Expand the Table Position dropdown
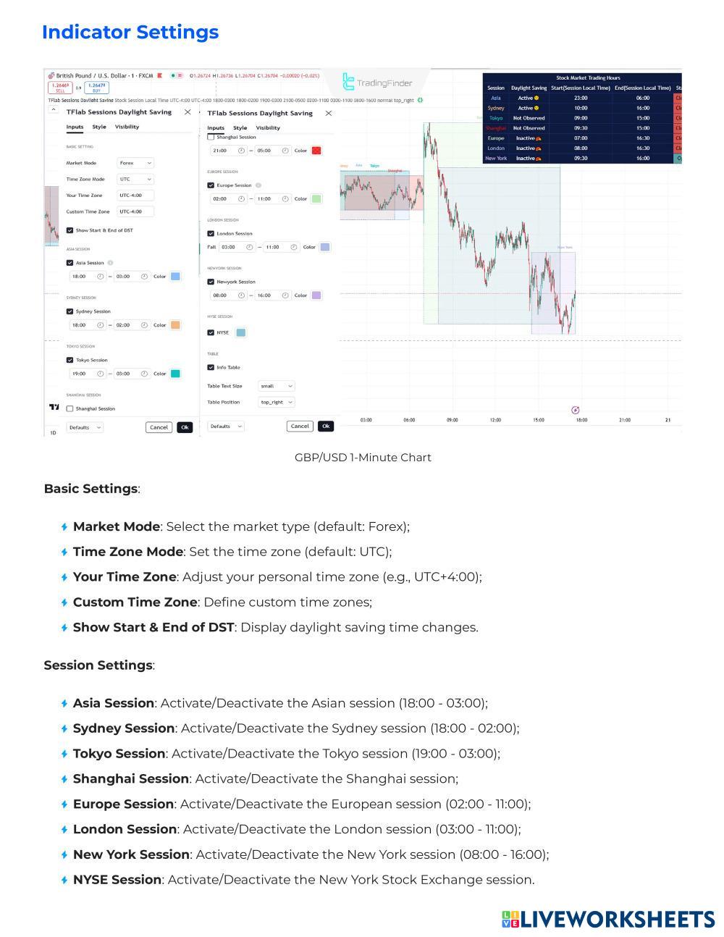 point(277,402)
